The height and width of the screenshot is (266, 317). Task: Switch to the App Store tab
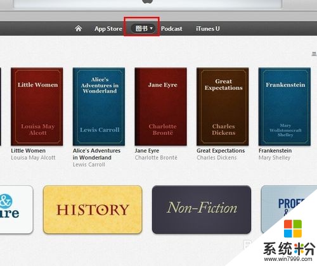pos(108,28)
